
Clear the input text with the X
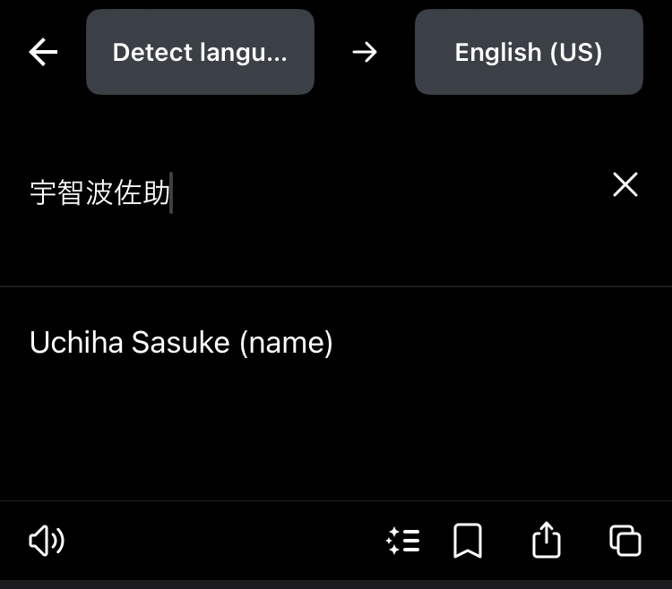[625, 184]
